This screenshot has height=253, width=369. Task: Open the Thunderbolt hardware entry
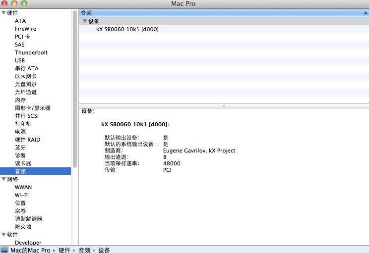click(31, 52)
